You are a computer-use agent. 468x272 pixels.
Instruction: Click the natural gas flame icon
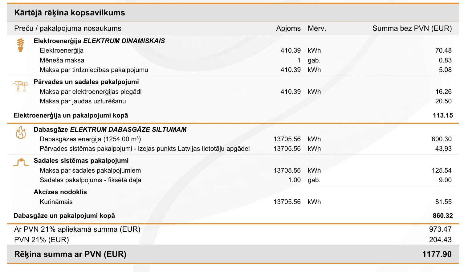coord(21,133)
